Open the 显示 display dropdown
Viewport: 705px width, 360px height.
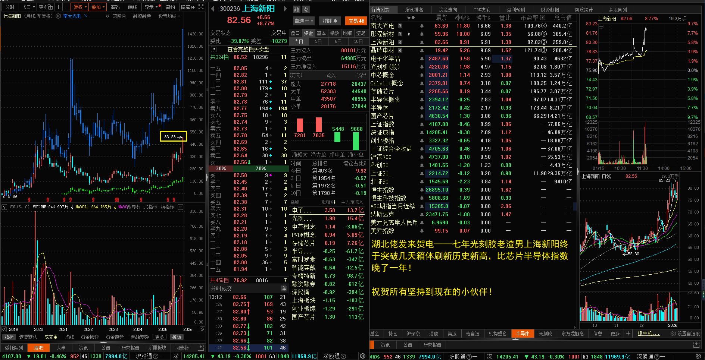(x=151, y=7)
